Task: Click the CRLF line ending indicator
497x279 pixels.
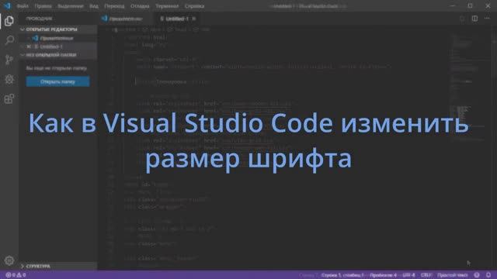Action: [426, 275]
